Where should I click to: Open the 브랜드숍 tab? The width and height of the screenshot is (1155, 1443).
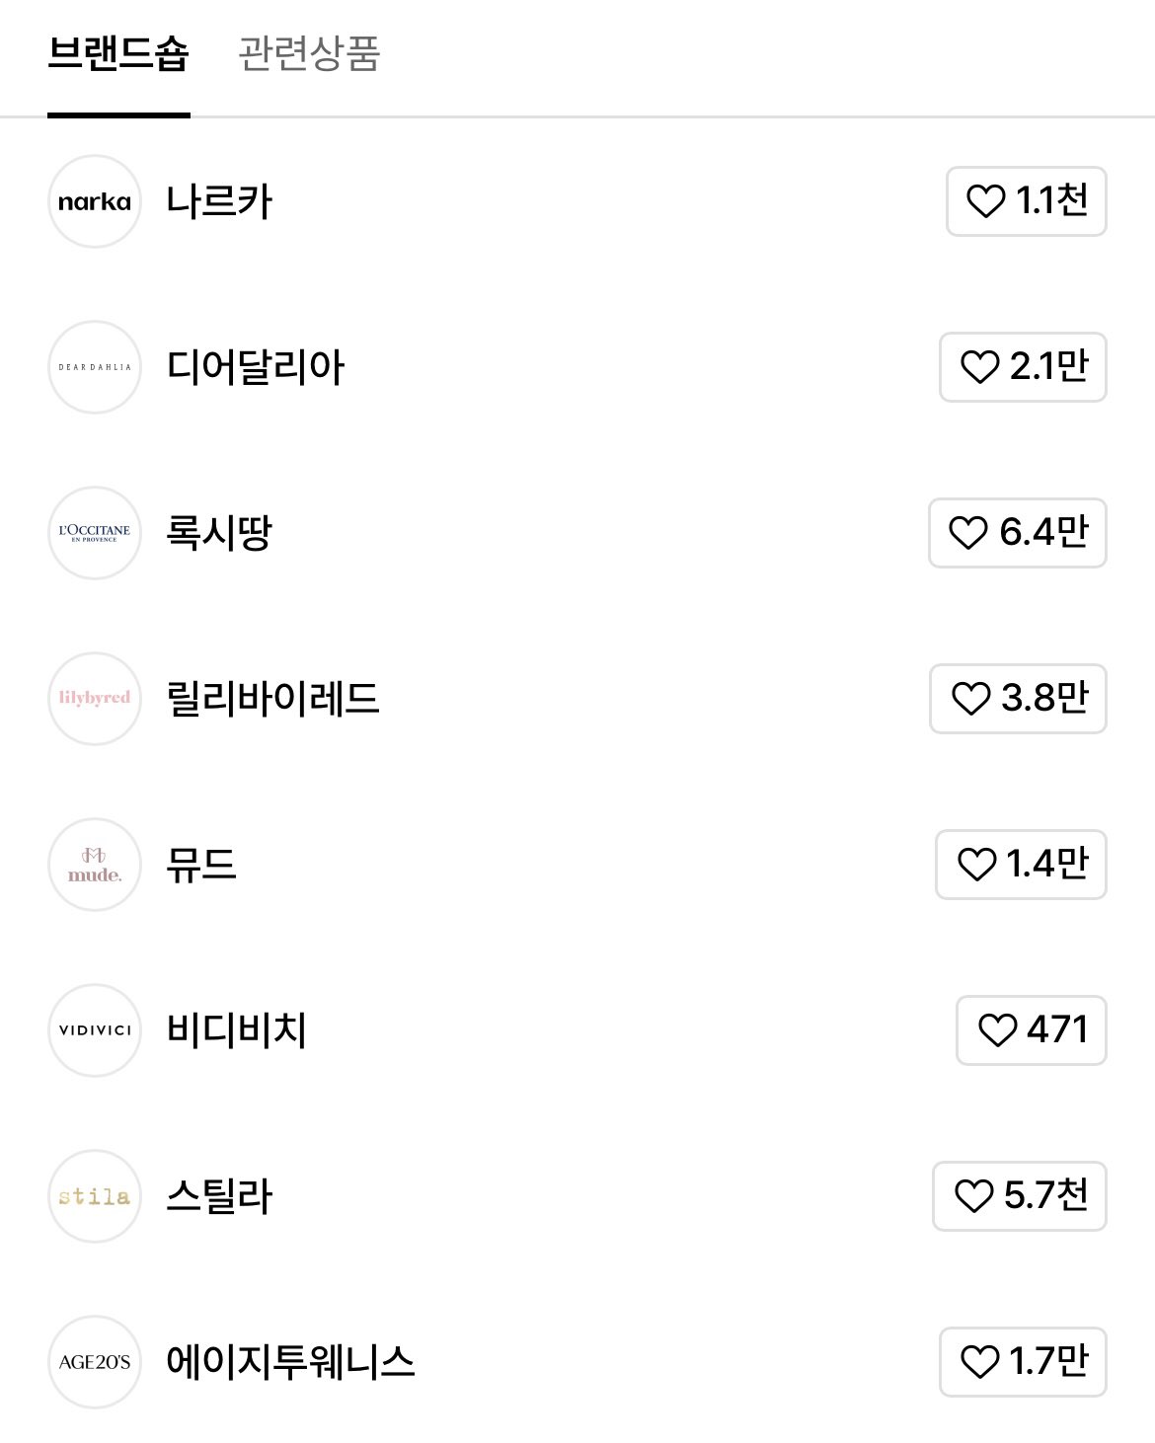[x=118, y=54]
